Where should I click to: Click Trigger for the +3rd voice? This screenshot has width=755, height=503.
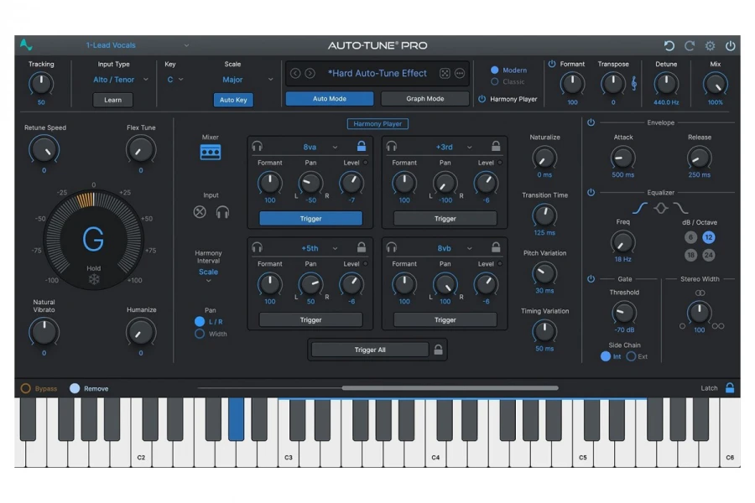[445, 219]
